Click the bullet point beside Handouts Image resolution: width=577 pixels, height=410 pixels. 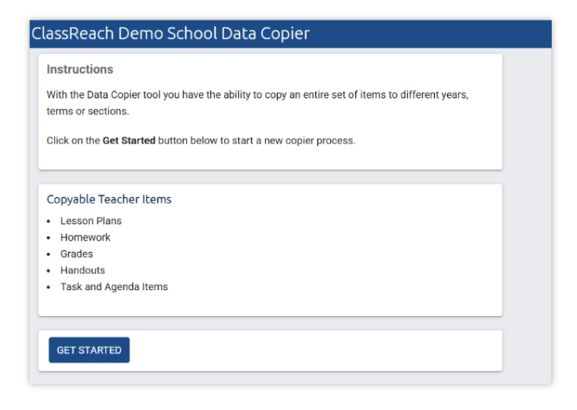pyautogui.click(x=49, y=271)
